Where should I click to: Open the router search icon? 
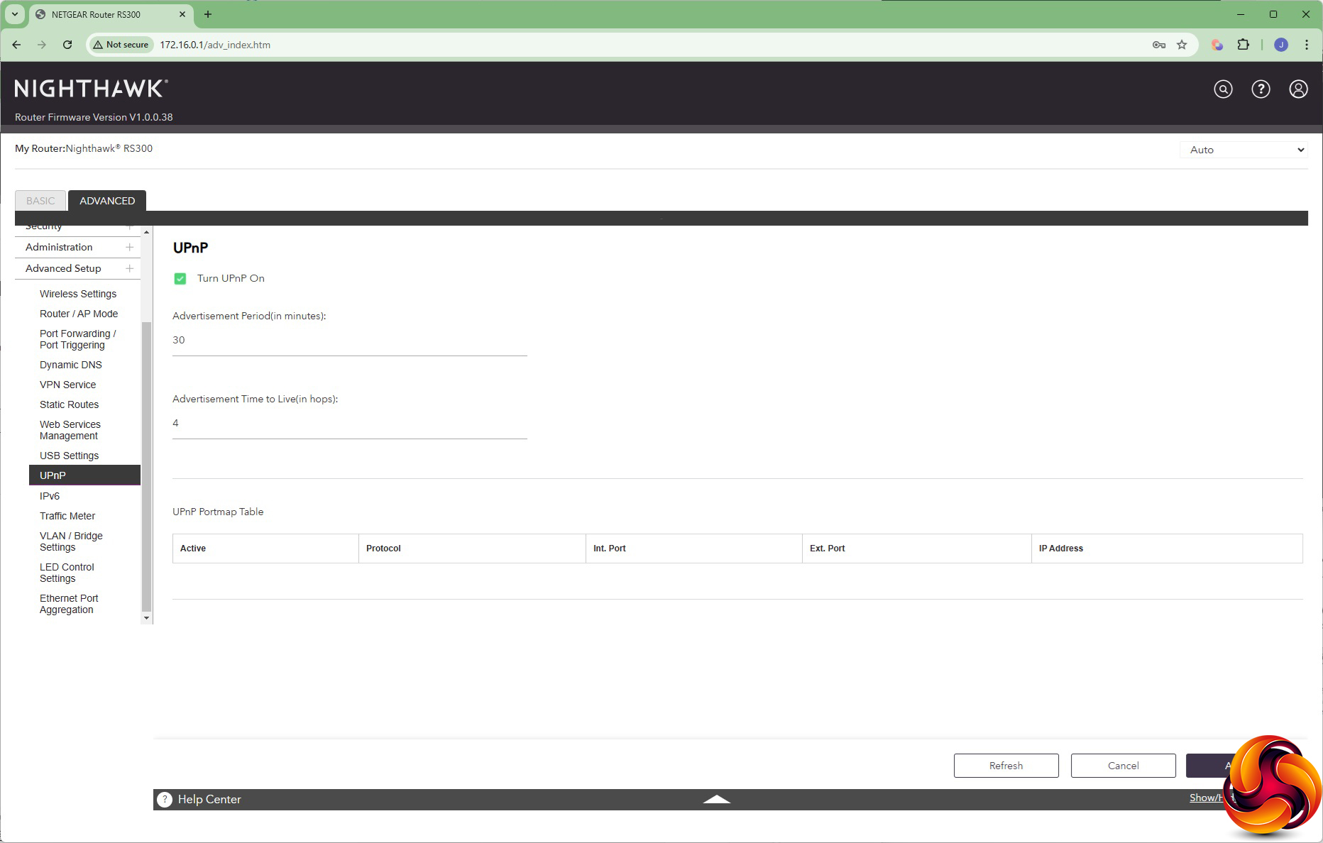point(1223,89)
